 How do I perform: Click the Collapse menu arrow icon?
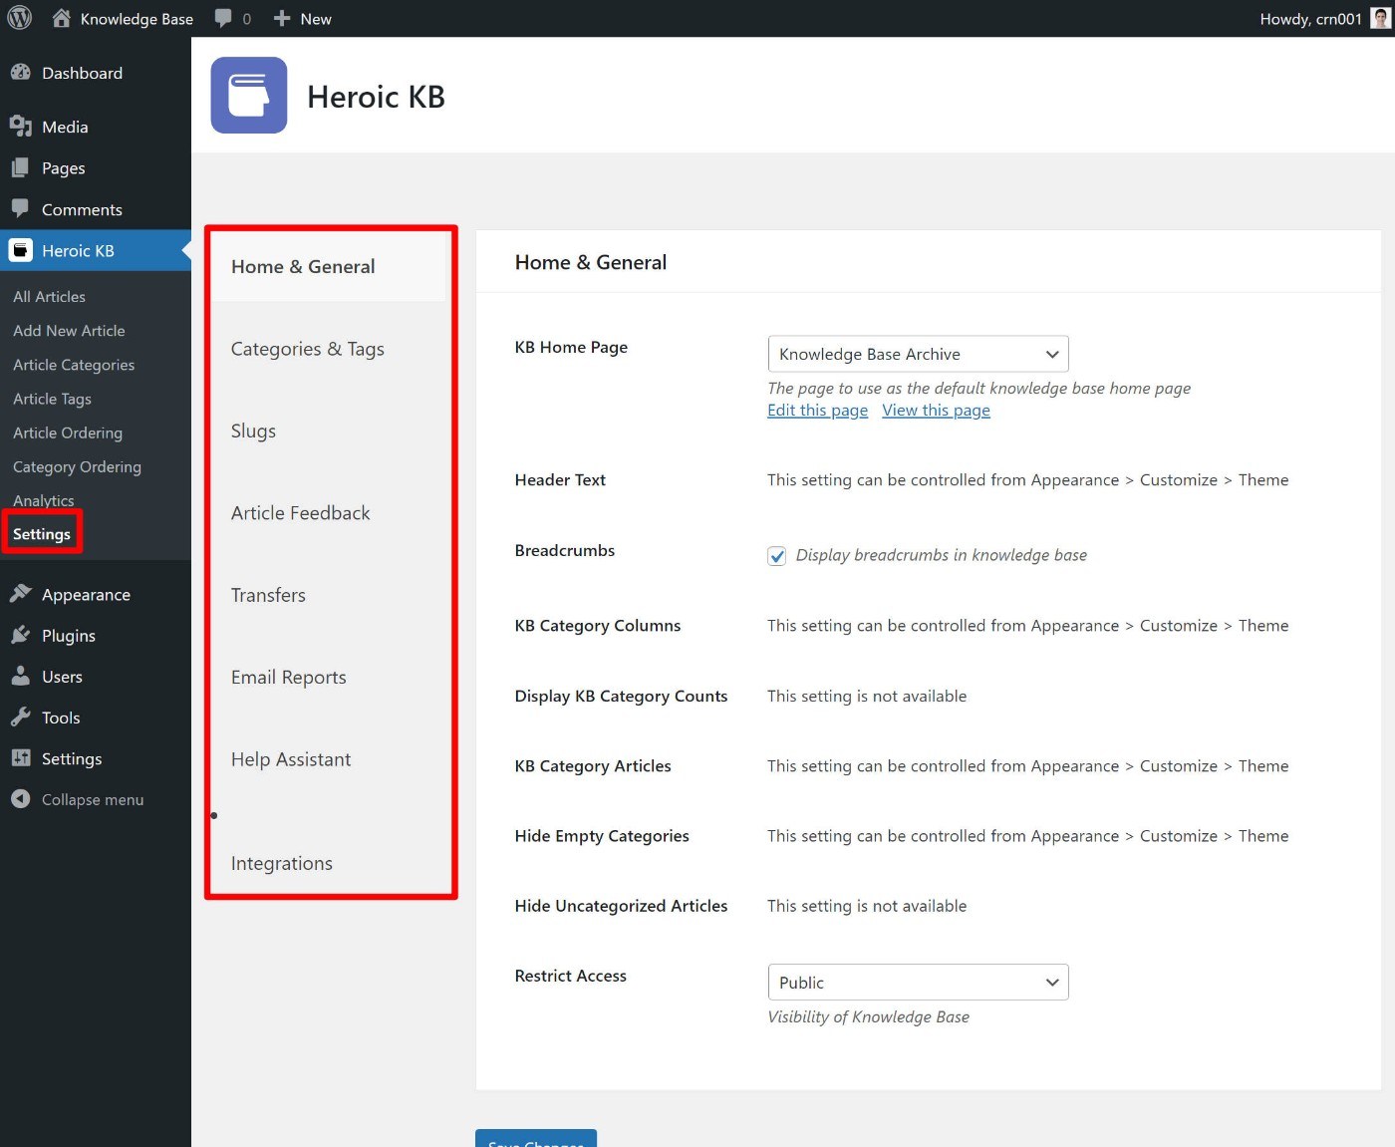[x=21, y=799]
